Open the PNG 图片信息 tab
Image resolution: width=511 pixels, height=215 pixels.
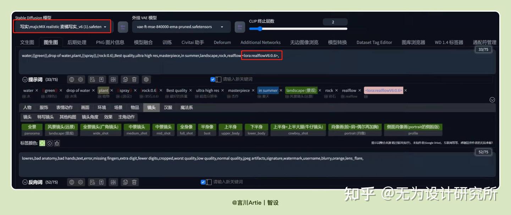tap(110, 42)
